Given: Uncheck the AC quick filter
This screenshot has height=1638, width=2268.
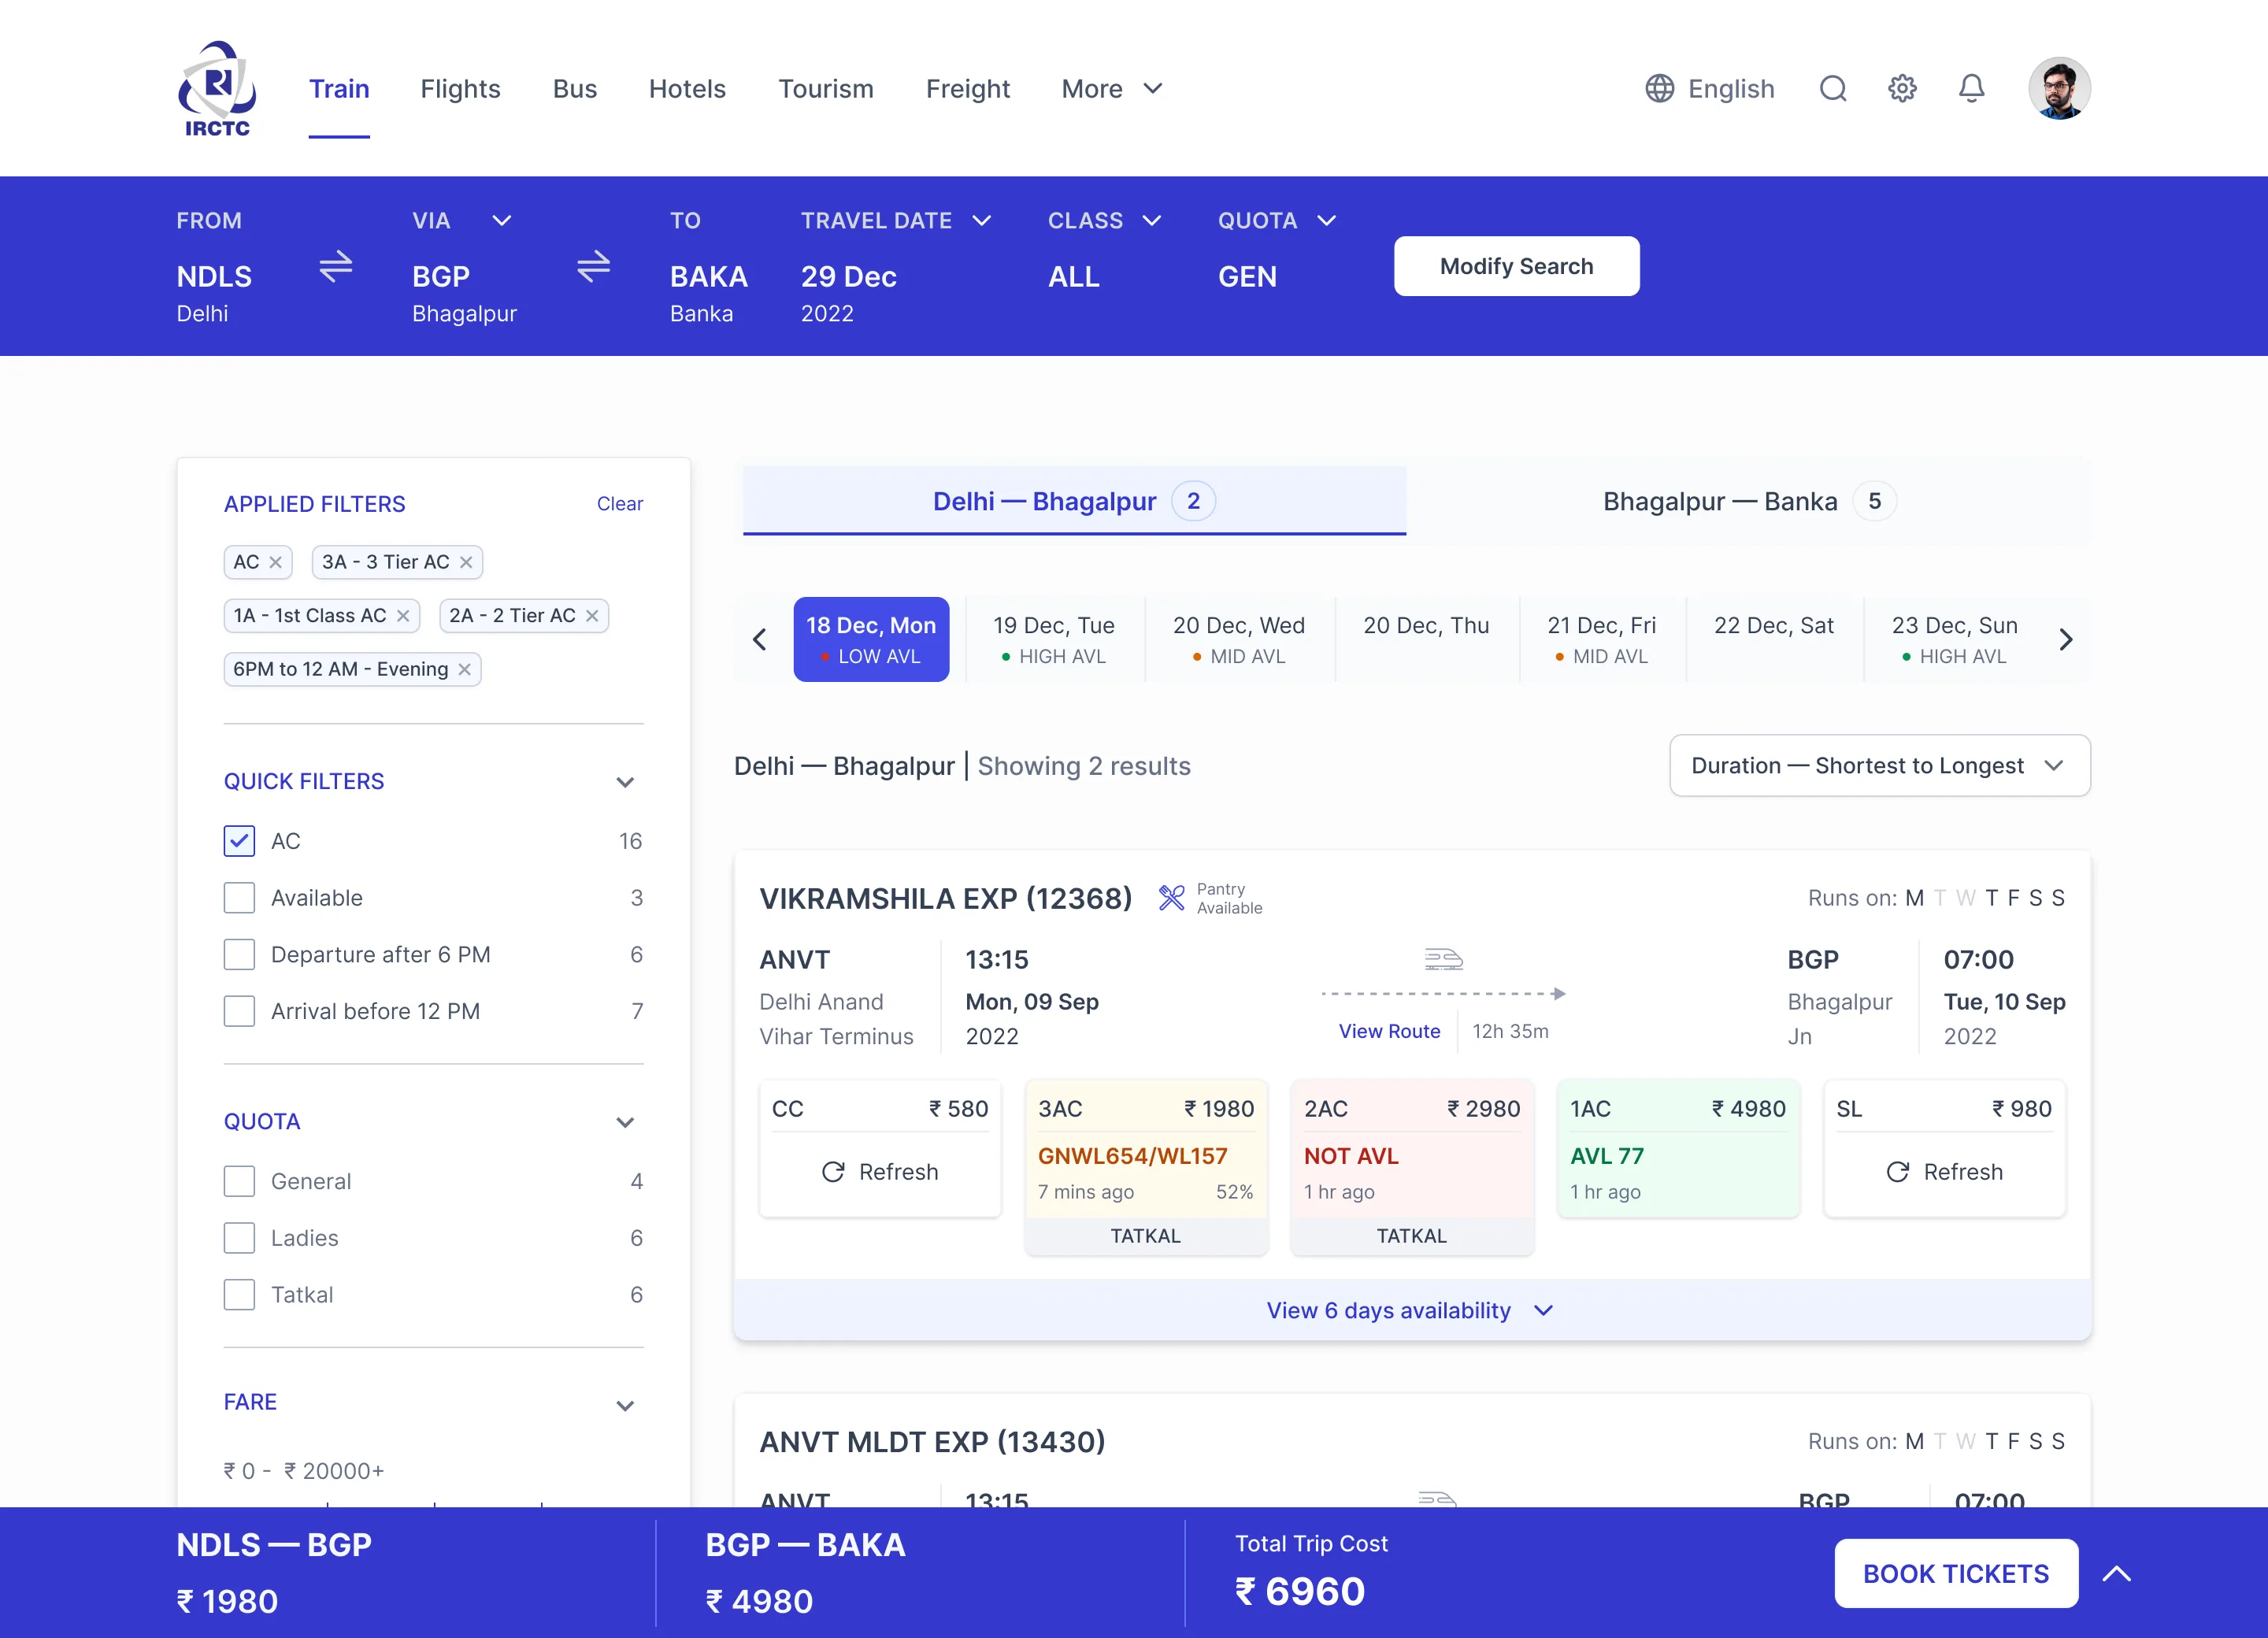Looking at the screenshot, I should [239, 841].
